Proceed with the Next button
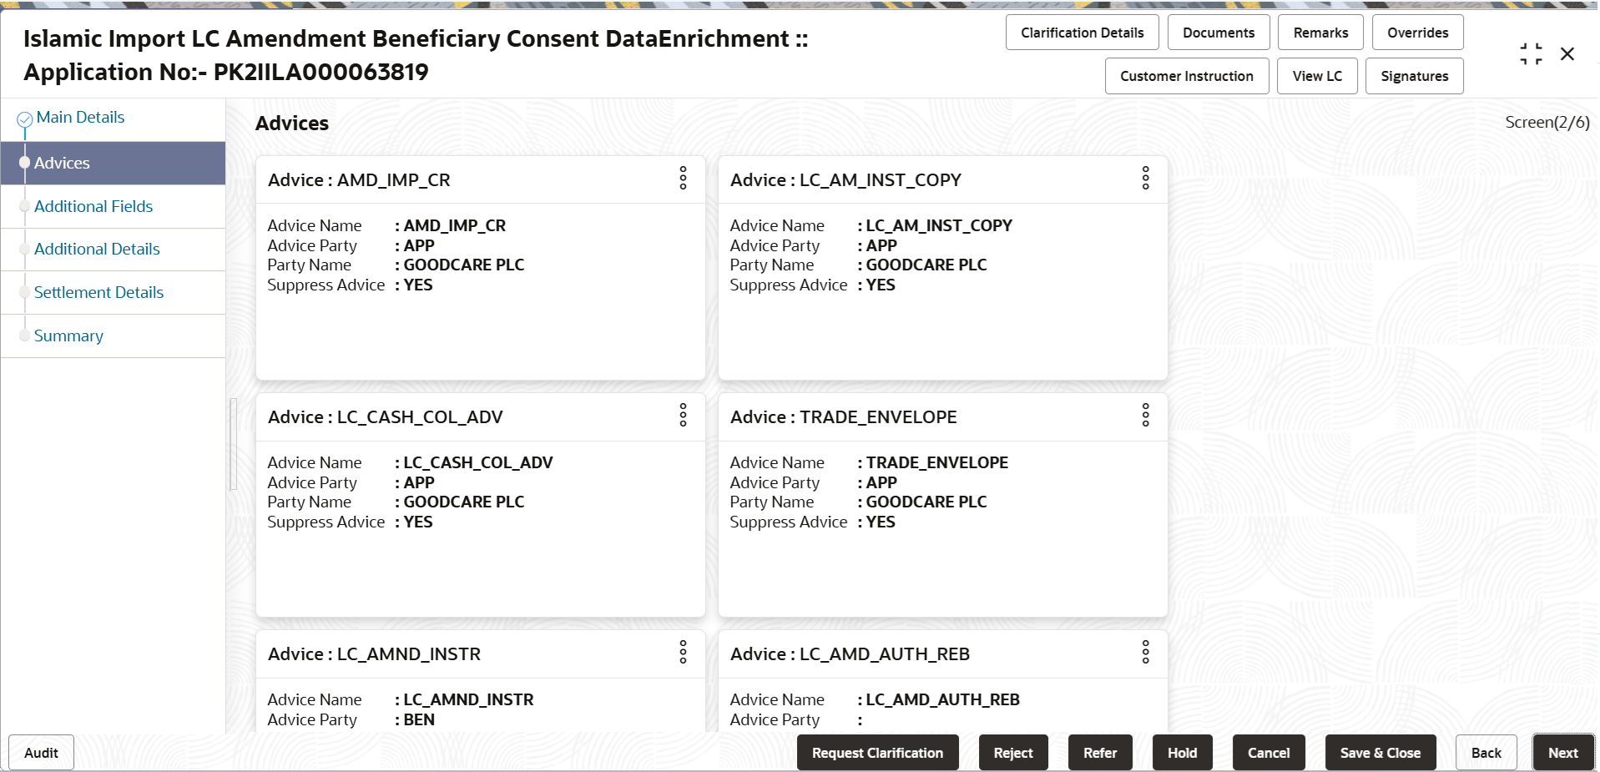The height and width of the screenshot is (772, 1600). click(1562, 753)
